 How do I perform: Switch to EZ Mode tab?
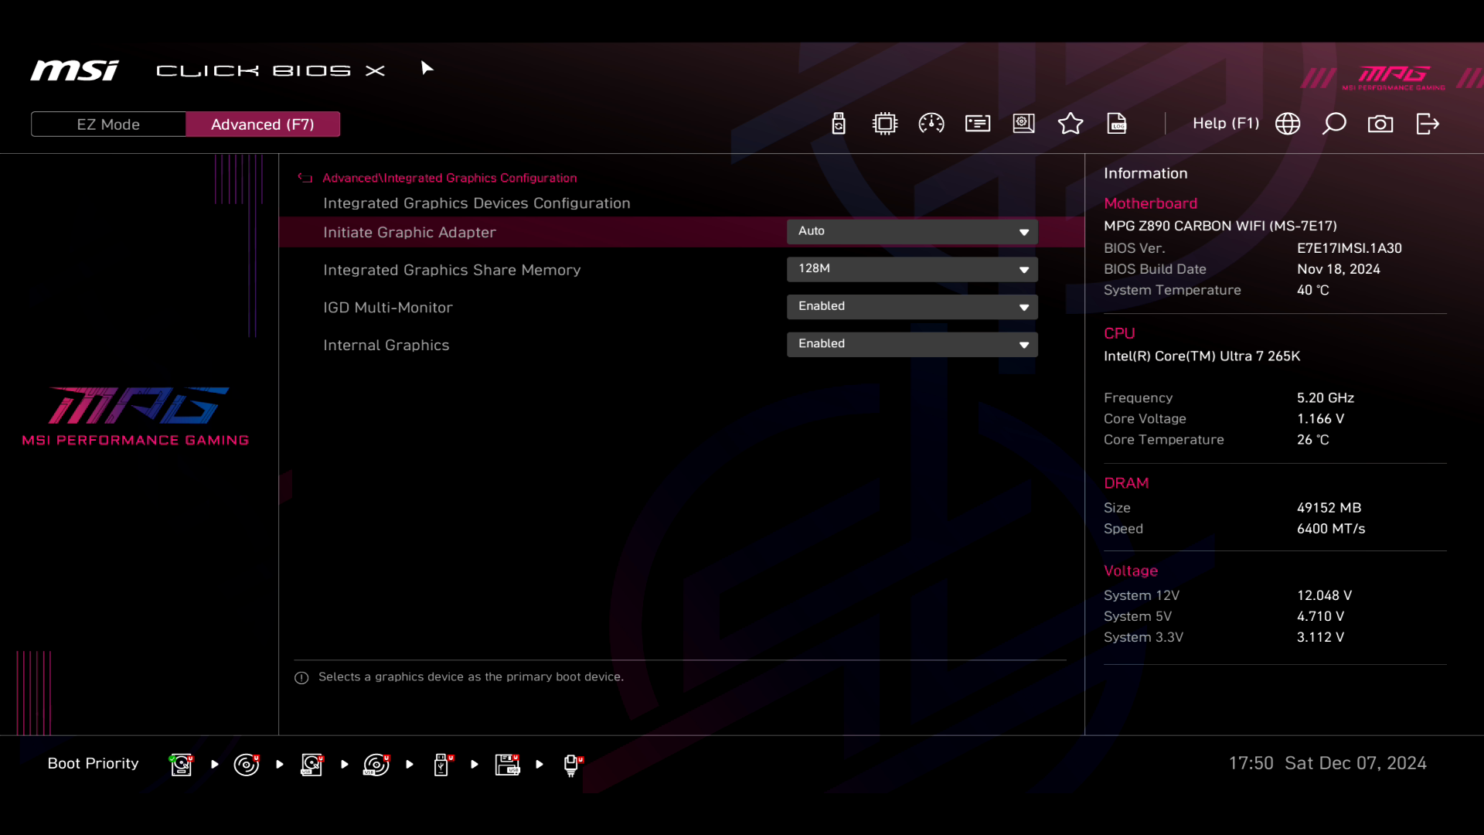pos(108,124)
